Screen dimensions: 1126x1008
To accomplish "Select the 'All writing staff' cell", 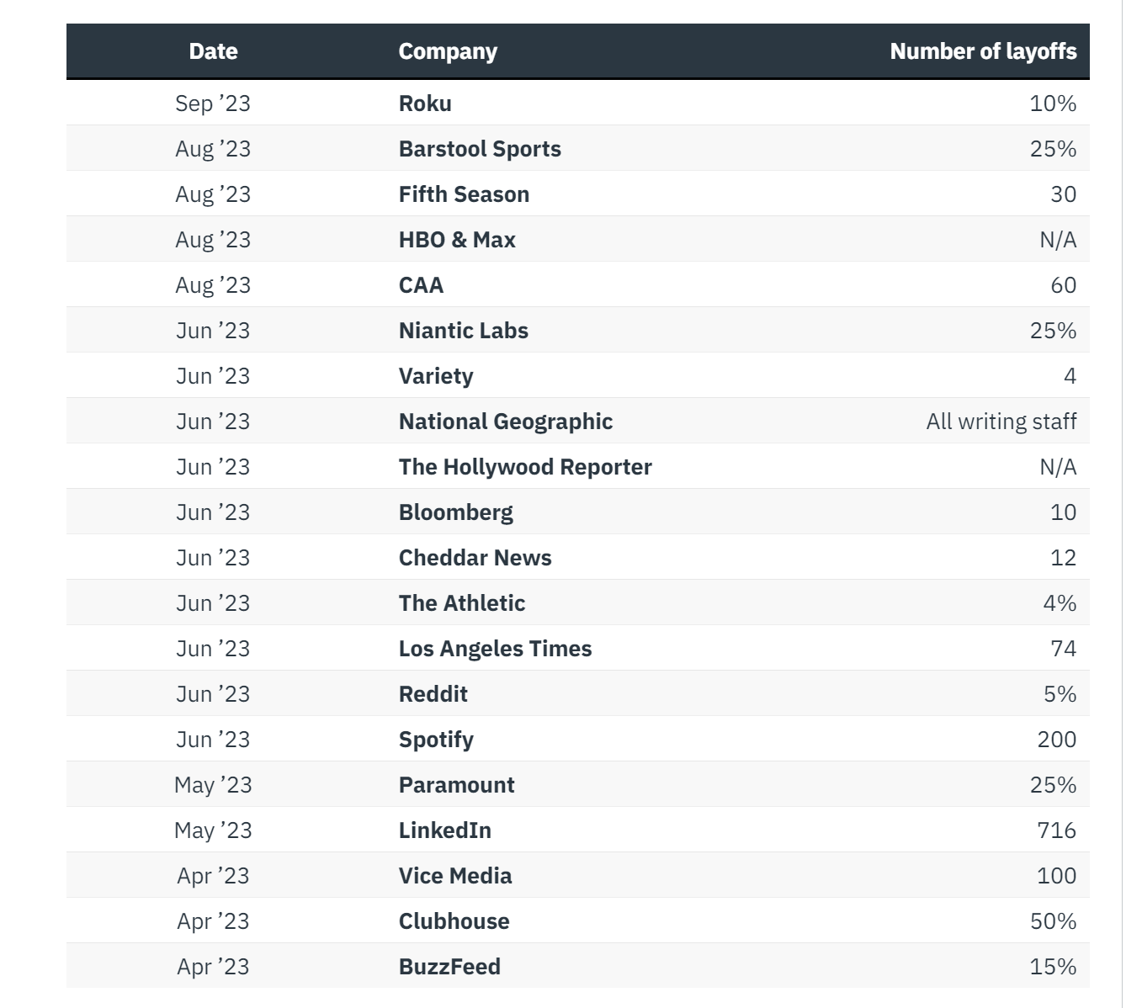I will point(1001,422).
